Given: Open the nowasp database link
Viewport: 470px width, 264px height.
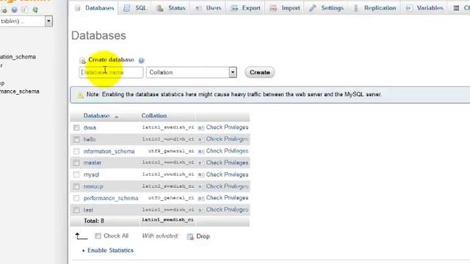Looking at the screenshot, I should [x=93, y=186].
